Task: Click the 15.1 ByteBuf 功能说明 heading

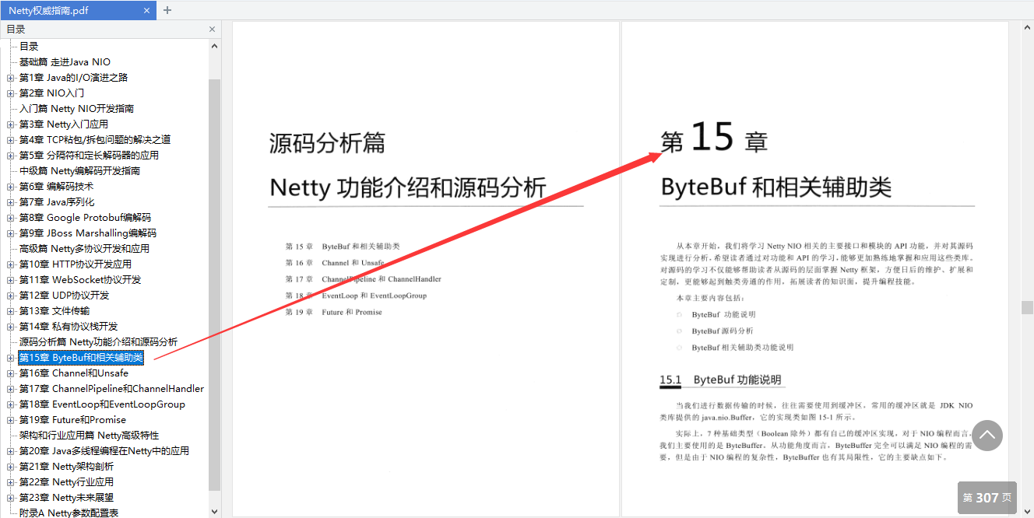Action: point(720,380)
